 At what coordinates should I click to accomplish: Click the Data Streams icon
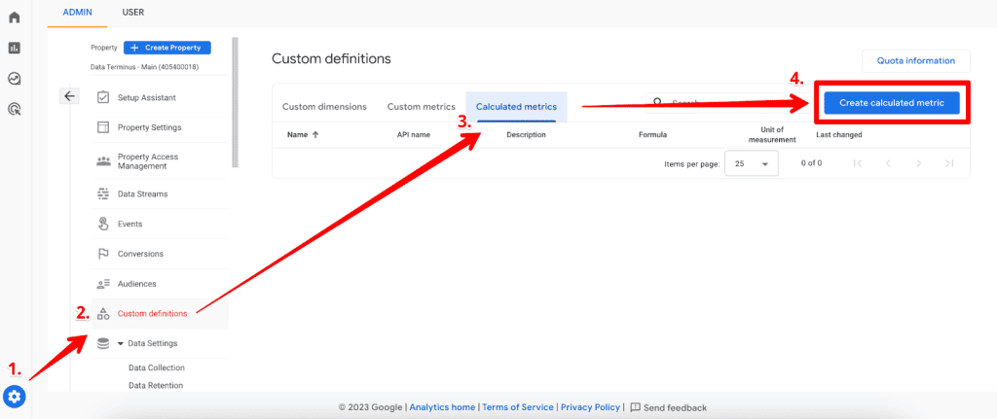(x=102, y=193)
